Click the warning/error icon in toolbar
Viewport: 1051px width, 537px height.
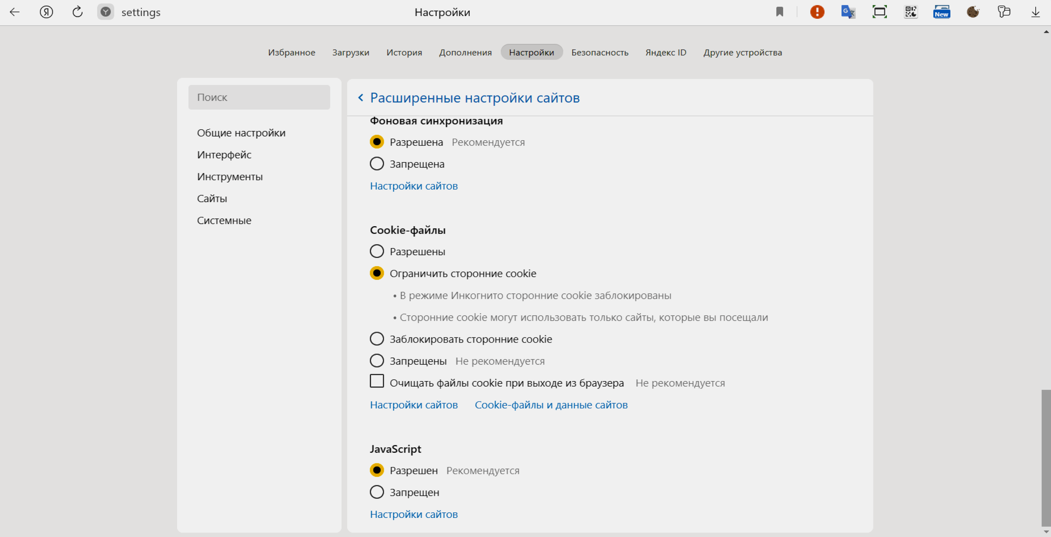(816, 12)
